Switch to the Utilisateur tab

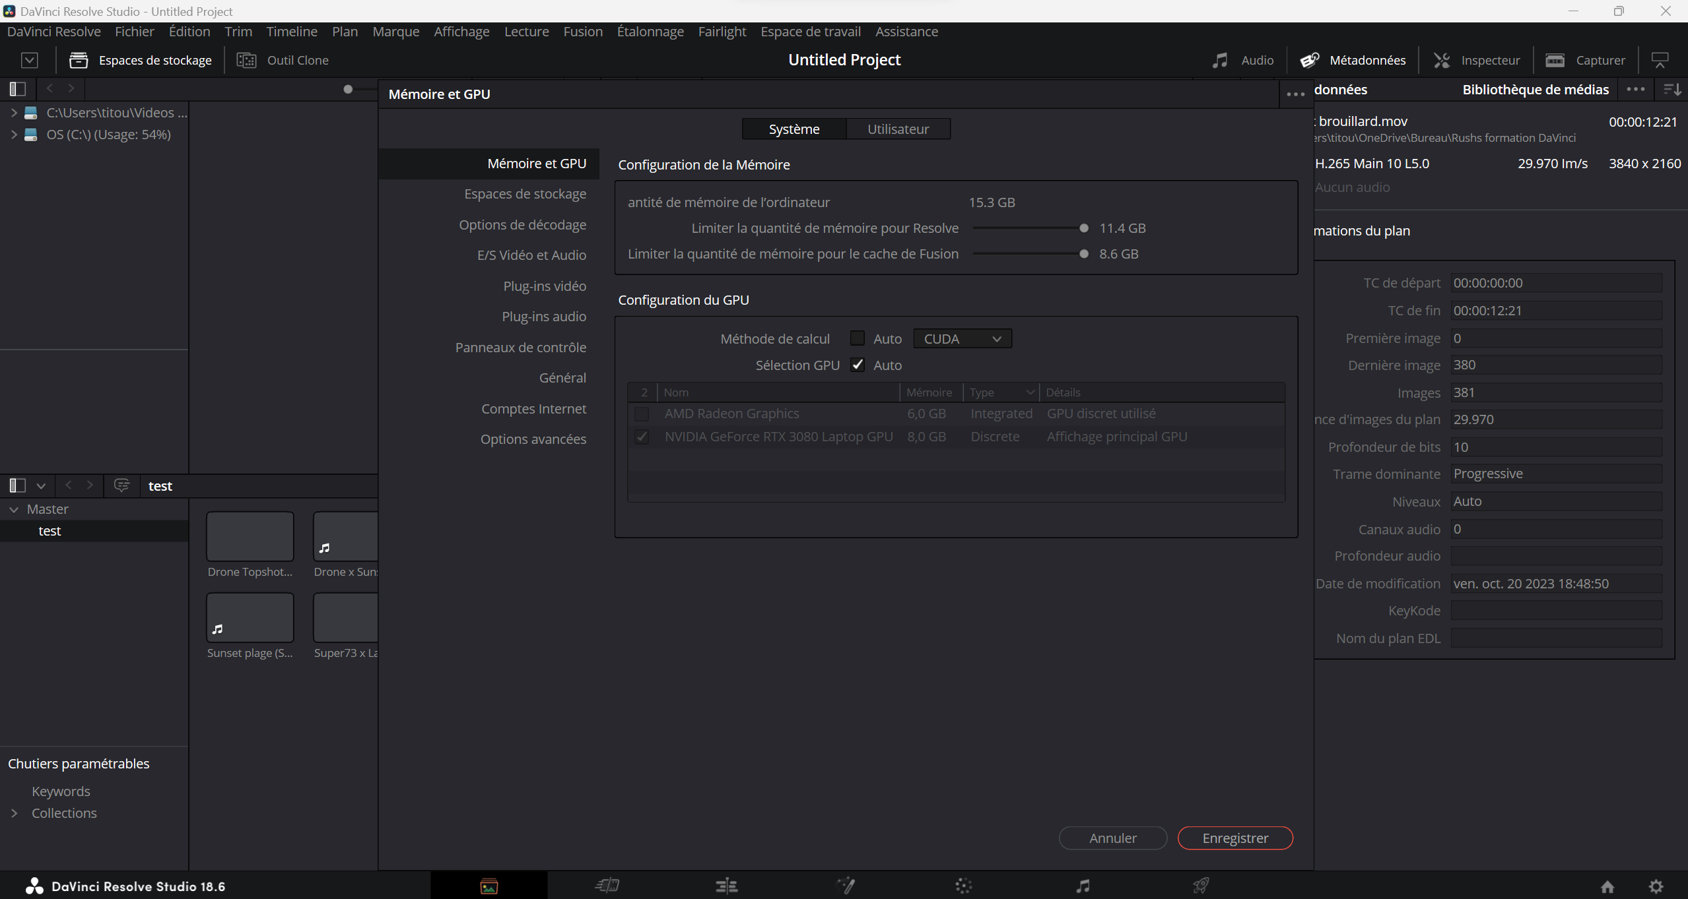(898, 129)
